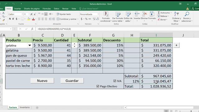Apply currency format with the $ icon

pos(81,19)
